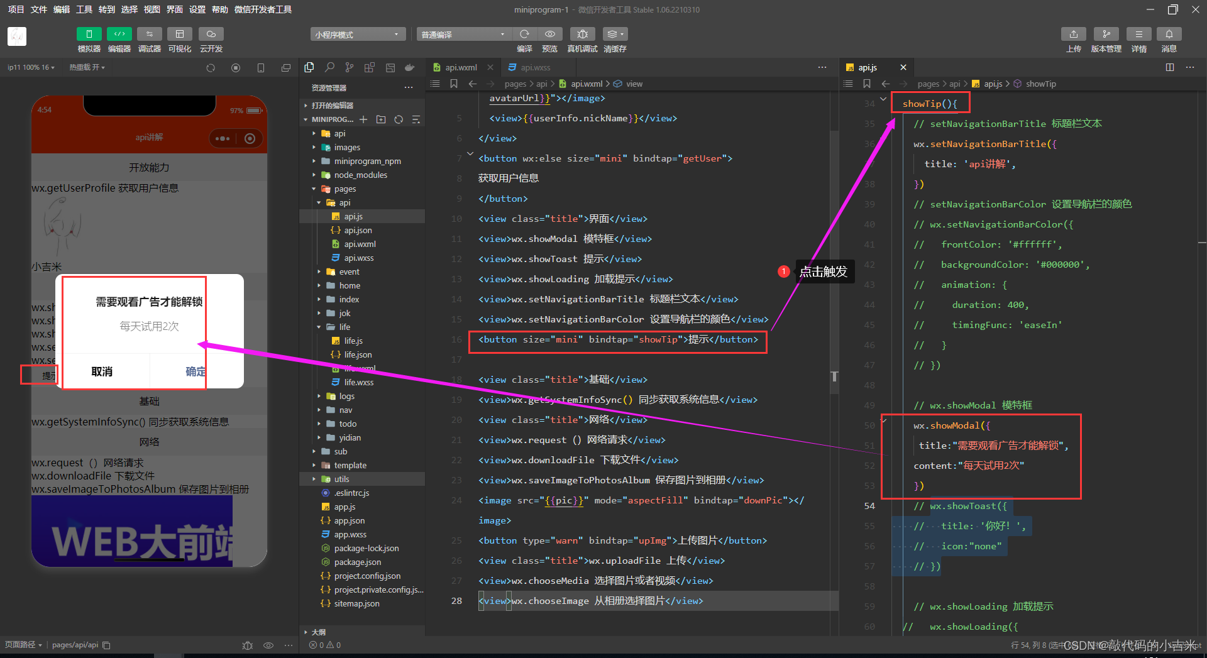Click the preview eye icon
Viewport: 1207px width, 658px height.
coord(550,34)
